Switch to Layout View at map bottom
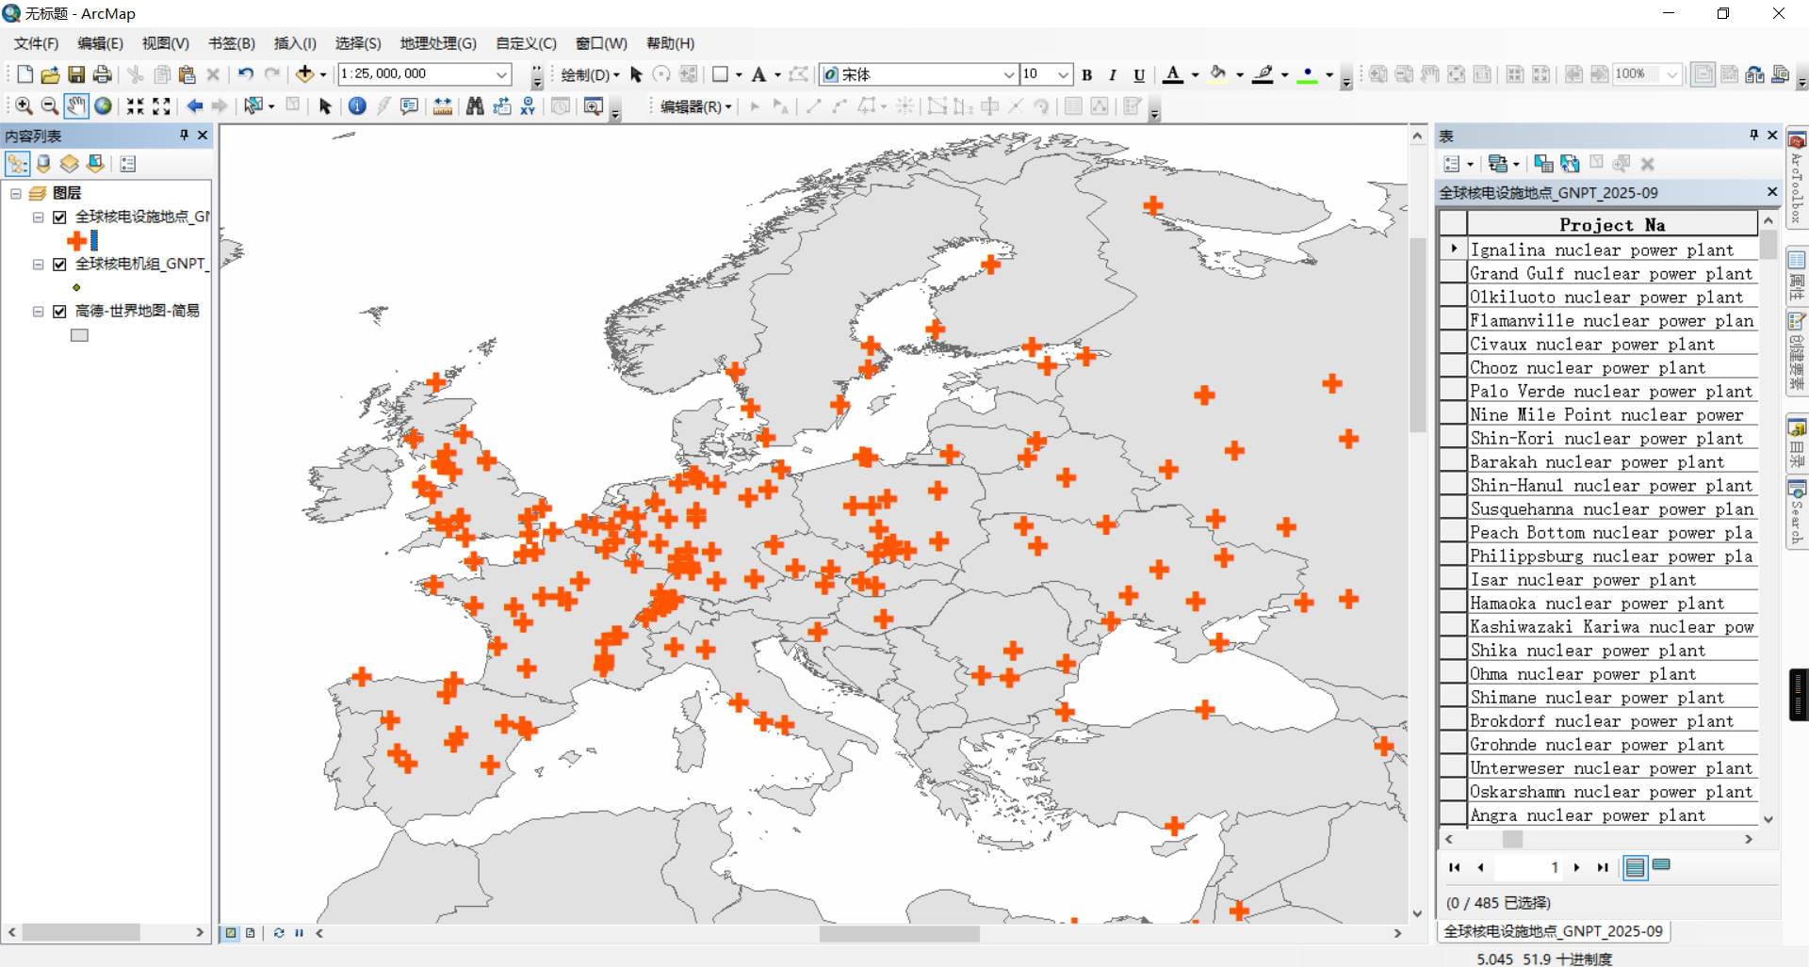1809x967 pixels. pos(250,933)
